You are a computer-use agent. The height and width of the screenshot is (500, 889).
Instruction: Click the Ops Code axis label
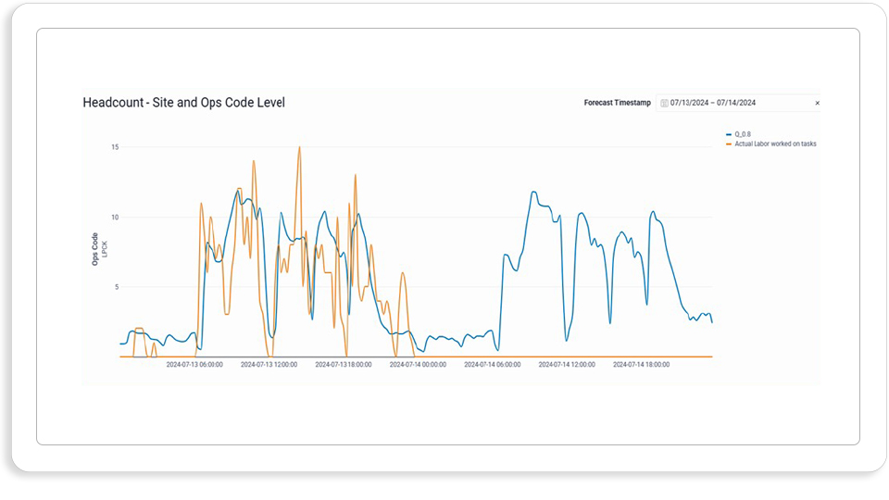[95, 249]
